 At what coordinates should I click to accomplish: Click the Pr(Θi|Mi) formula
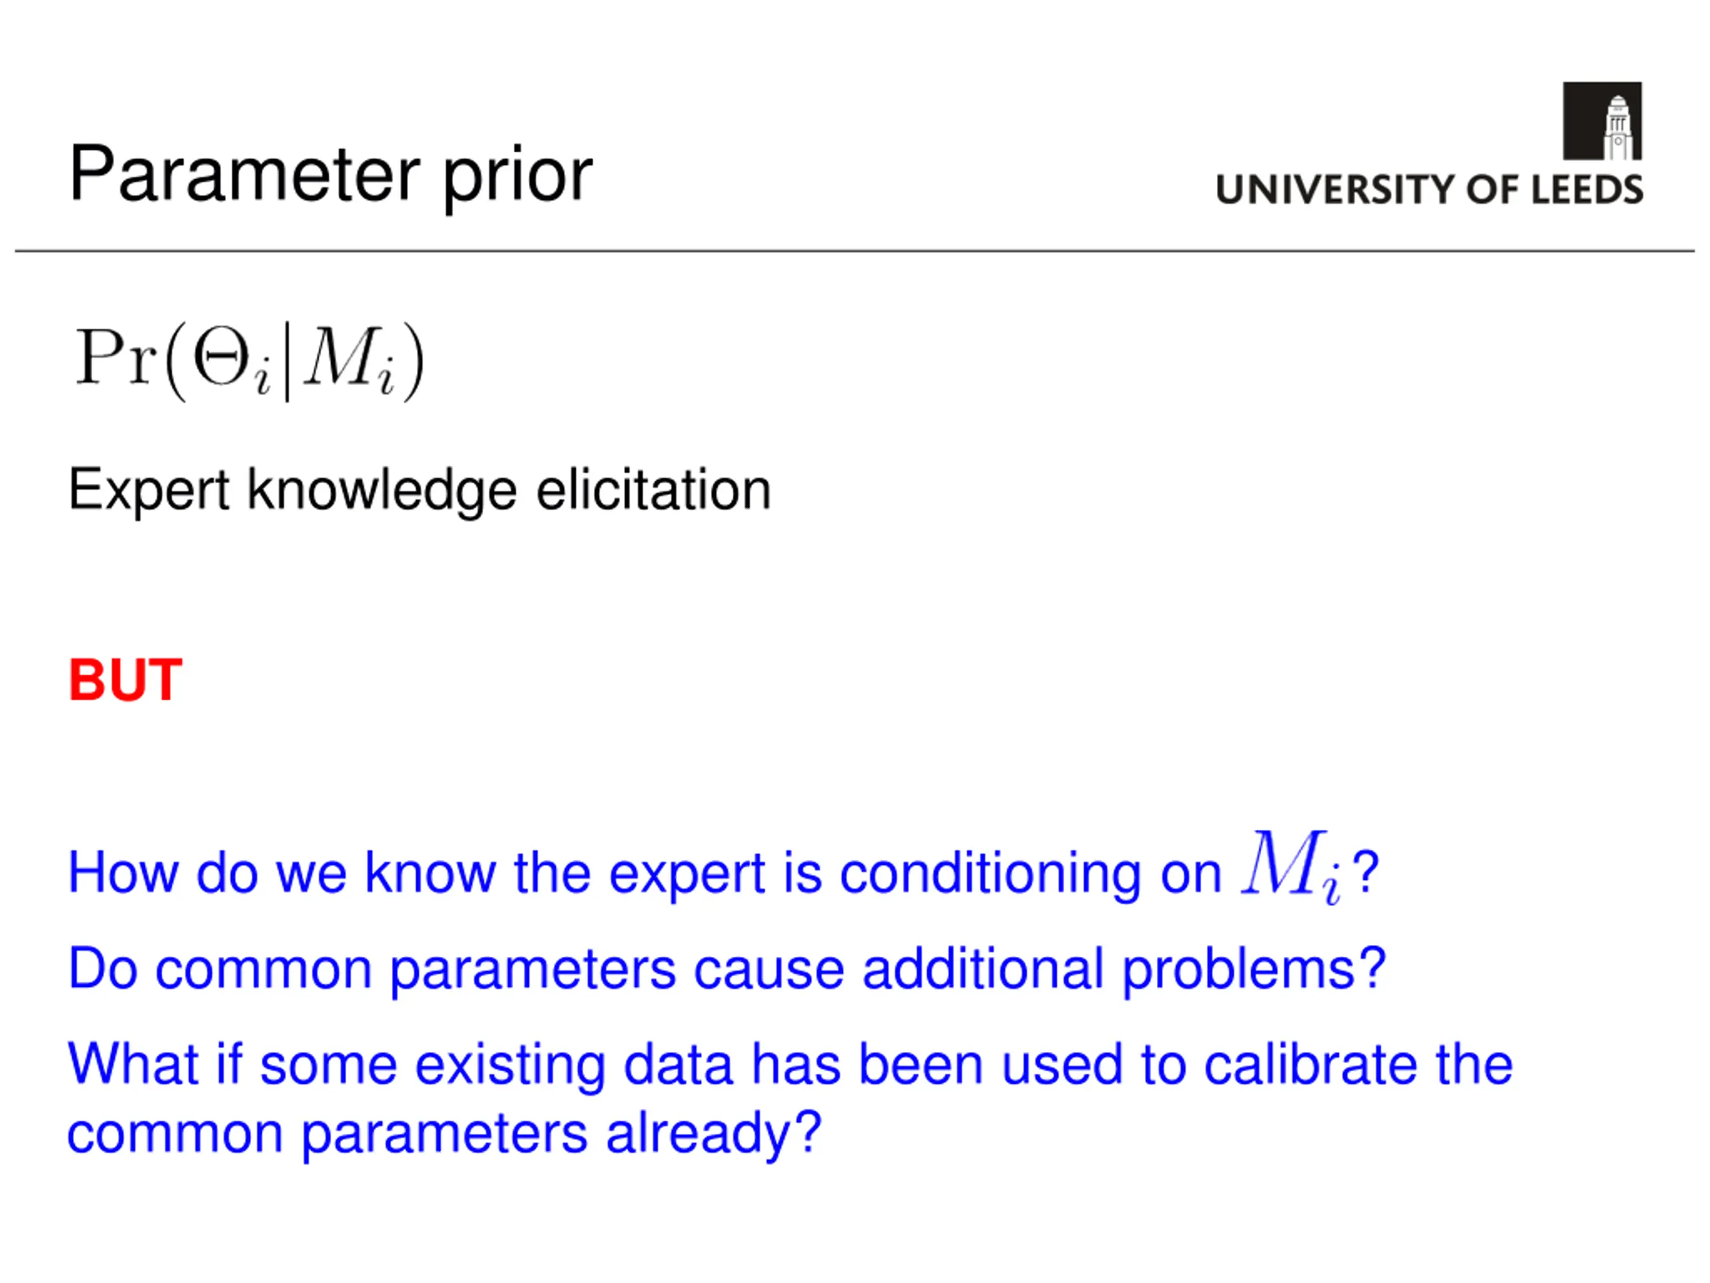[250, 360]
